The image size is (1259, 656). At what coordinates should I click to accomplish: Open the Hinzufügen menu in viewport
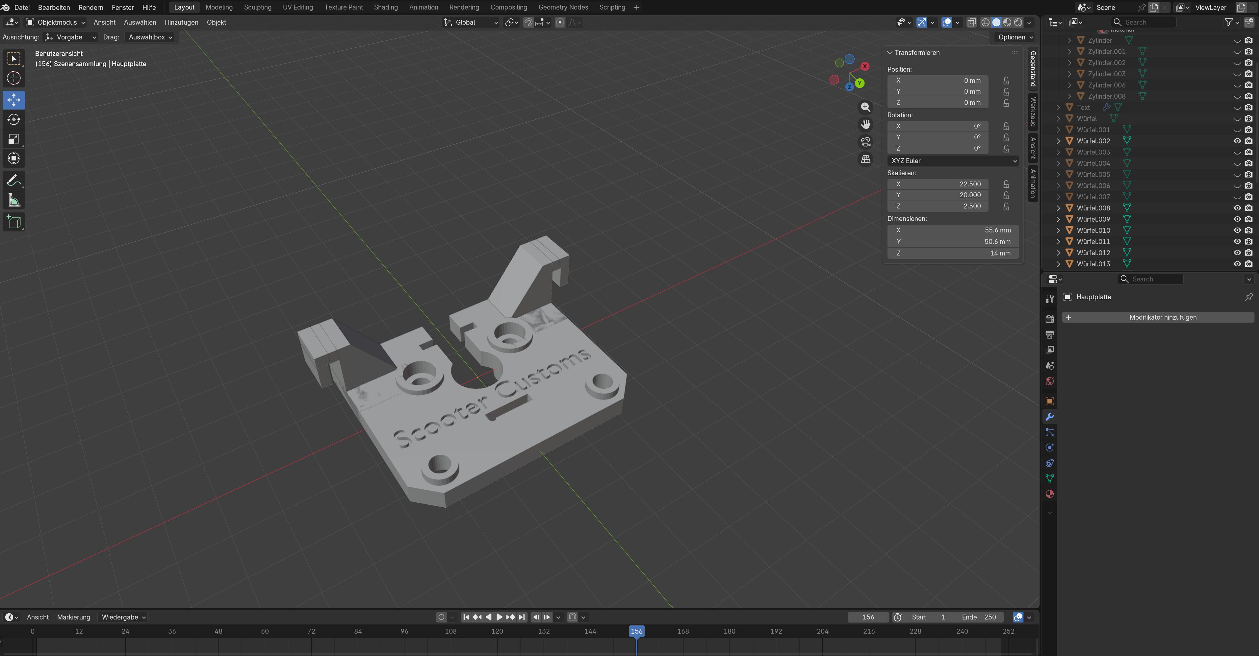click(181, 22)
